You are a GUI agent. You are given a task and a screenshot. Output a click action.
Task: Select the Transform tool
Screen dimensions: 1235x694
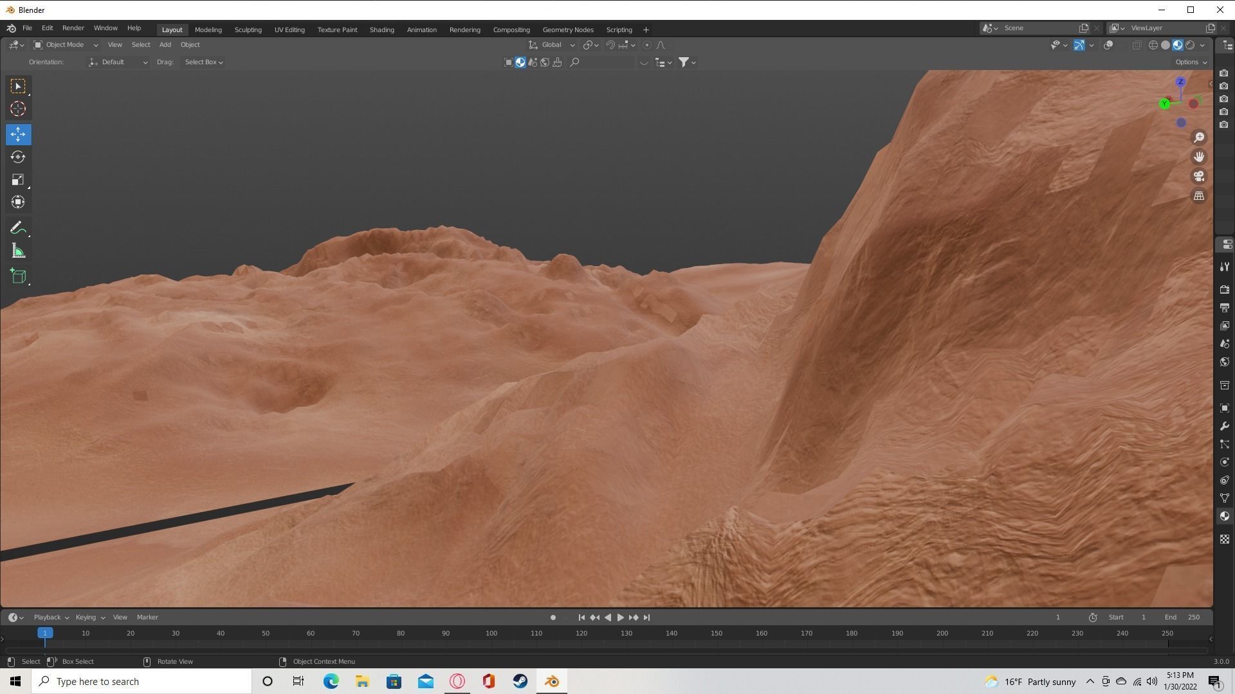pos(18,202)
